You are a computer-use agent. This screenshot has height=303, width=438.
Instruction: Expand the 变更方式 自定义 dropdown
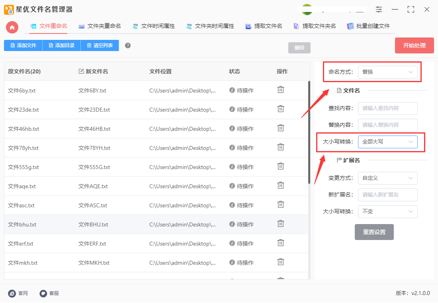coord(387,178)
